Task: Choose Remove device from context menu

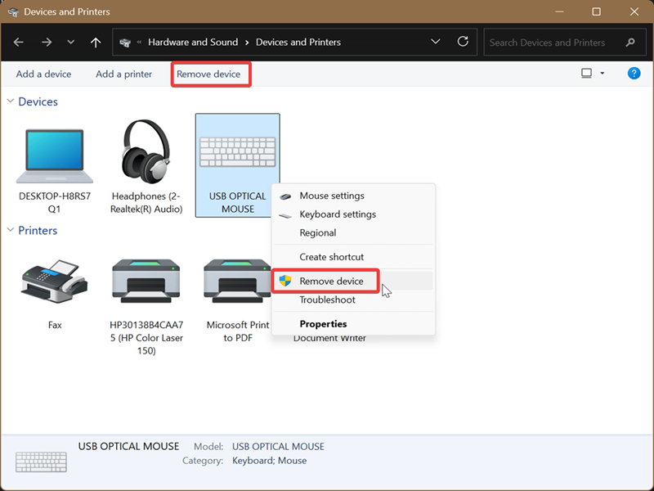Action: click(331, 282)
